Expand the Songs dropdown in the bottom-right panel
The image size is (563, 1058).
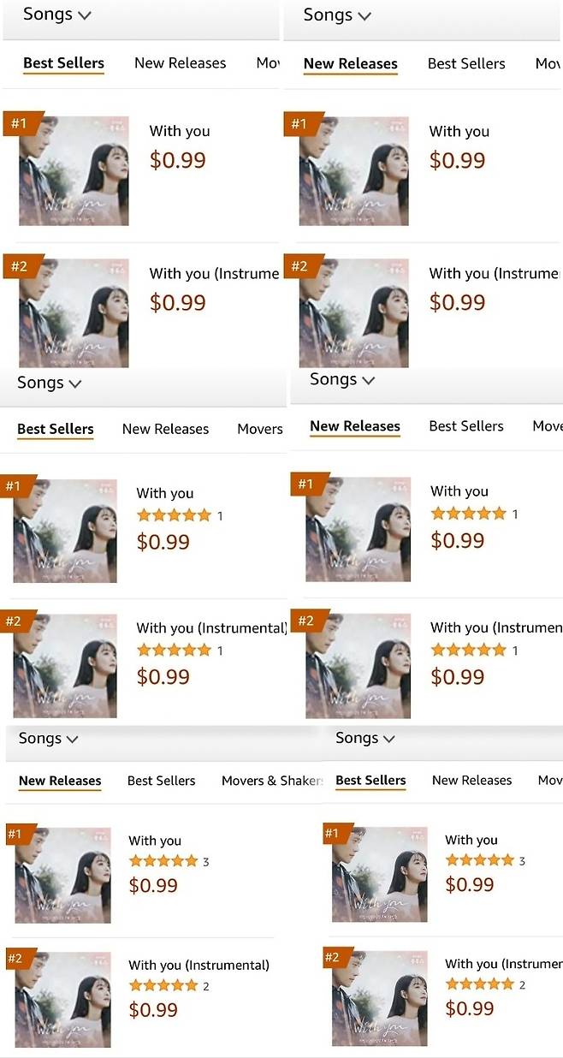pos(388,738)
